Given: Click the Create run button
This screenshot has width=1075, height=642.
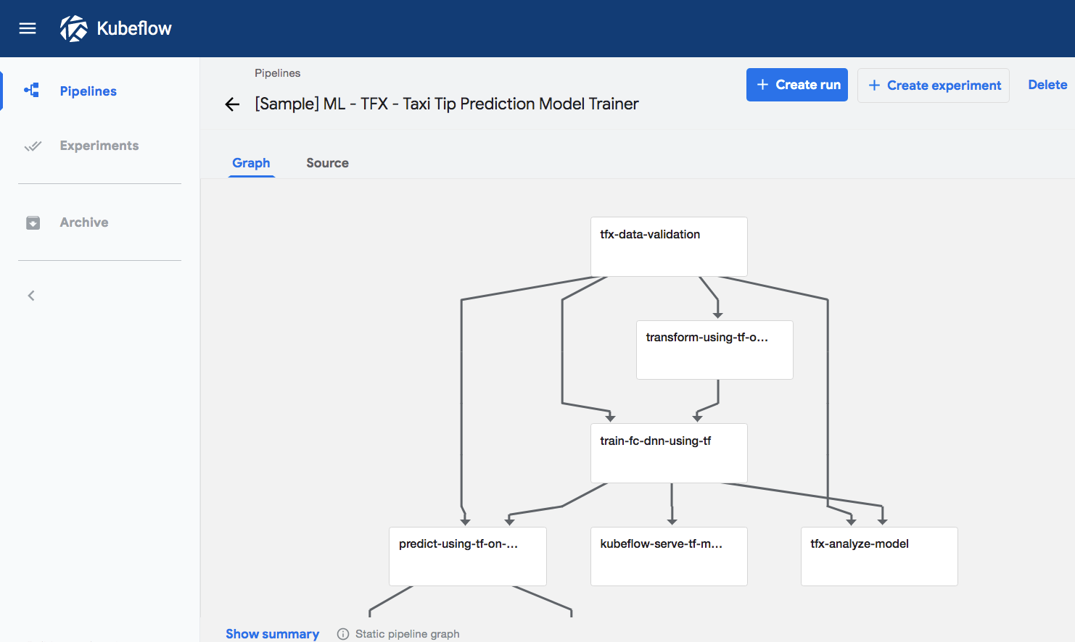Looking at the screenshot, I should coord(796,85).
